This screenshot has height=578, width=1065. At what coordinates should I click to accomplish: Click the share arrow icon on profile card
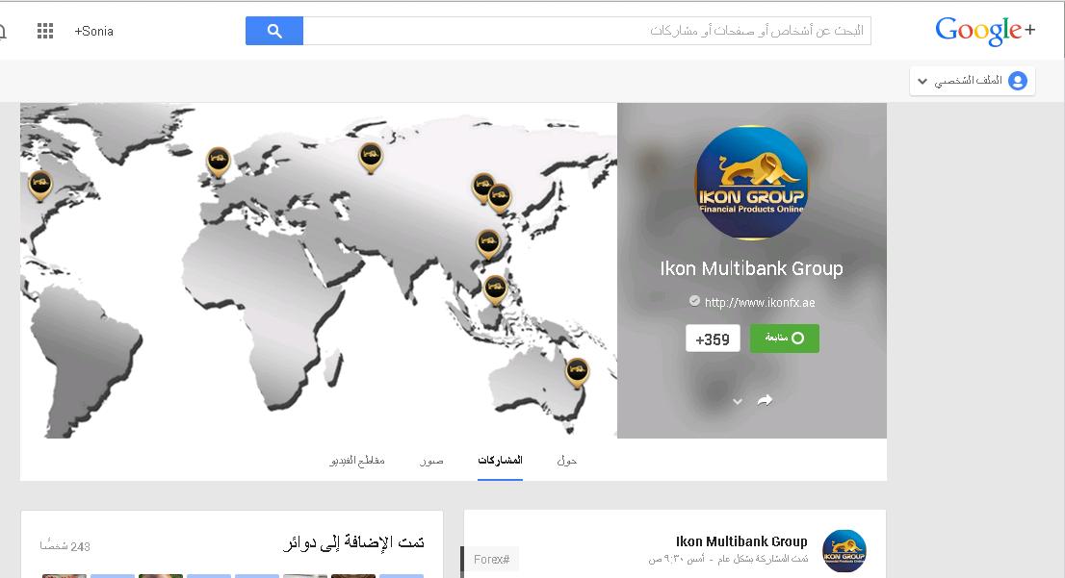tap(765, 400)
